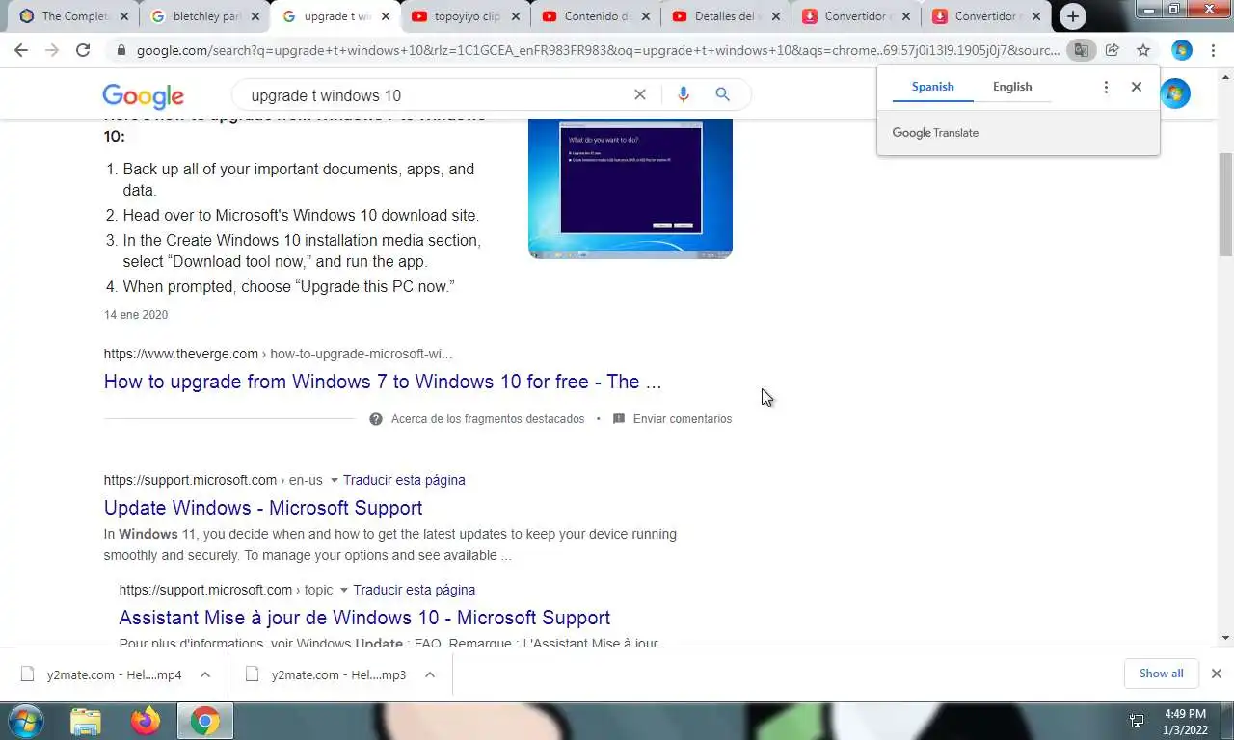Image resolution: width=1234 pixels, height=740 pixels.
Task: Click 'Show all' downloads button
Action: (1161, 674)
